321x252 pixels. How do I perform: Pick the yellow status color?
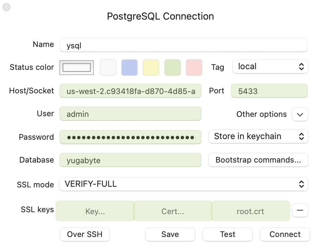[151, 67]
